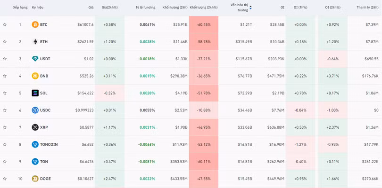Viewport: 382px width, 188px height.
Task: Mark TONCOIN as favorite with star
Action: 5,145
